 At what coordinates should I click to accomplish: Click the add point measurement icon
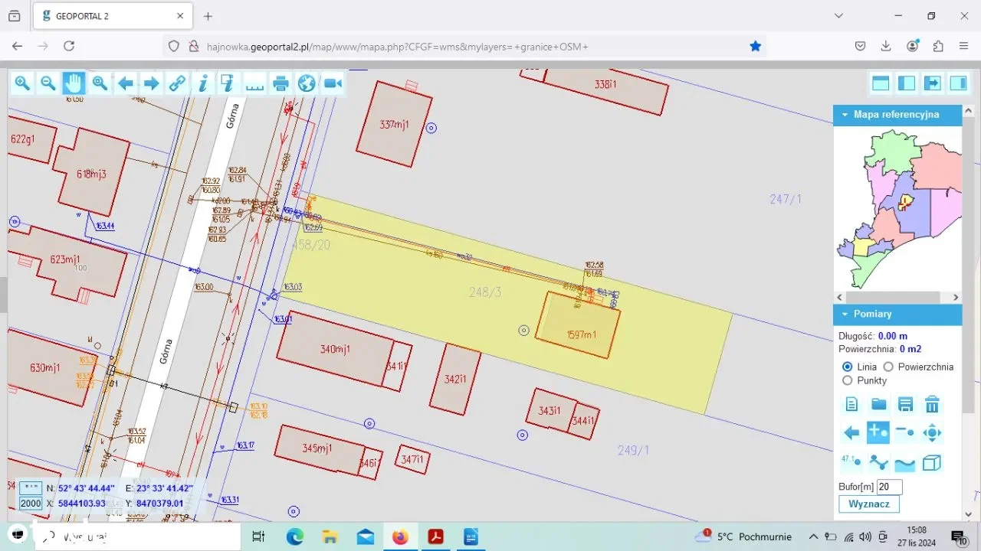pyautogui.click(x=878, y=432)
